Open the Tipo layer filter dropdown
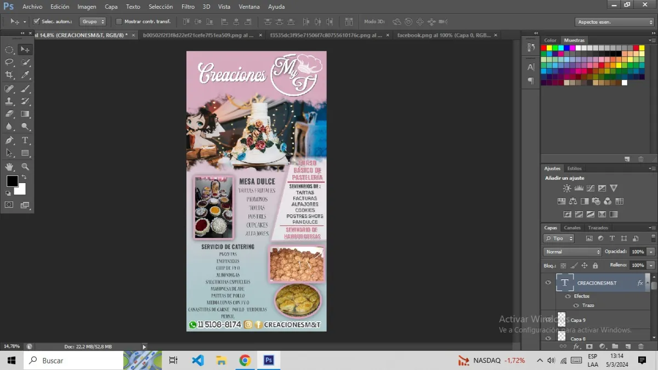Viewport: 658px width, 370px height. (559, 238)
